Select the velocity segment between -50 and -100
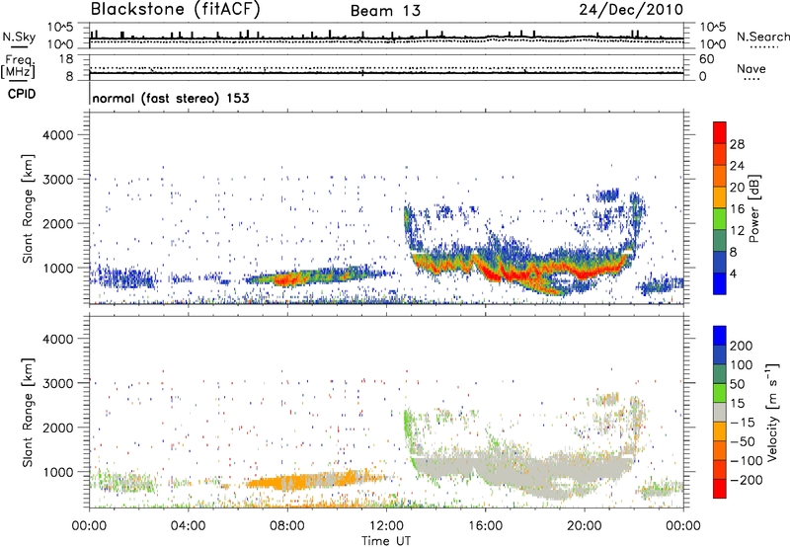 [720, 451]
